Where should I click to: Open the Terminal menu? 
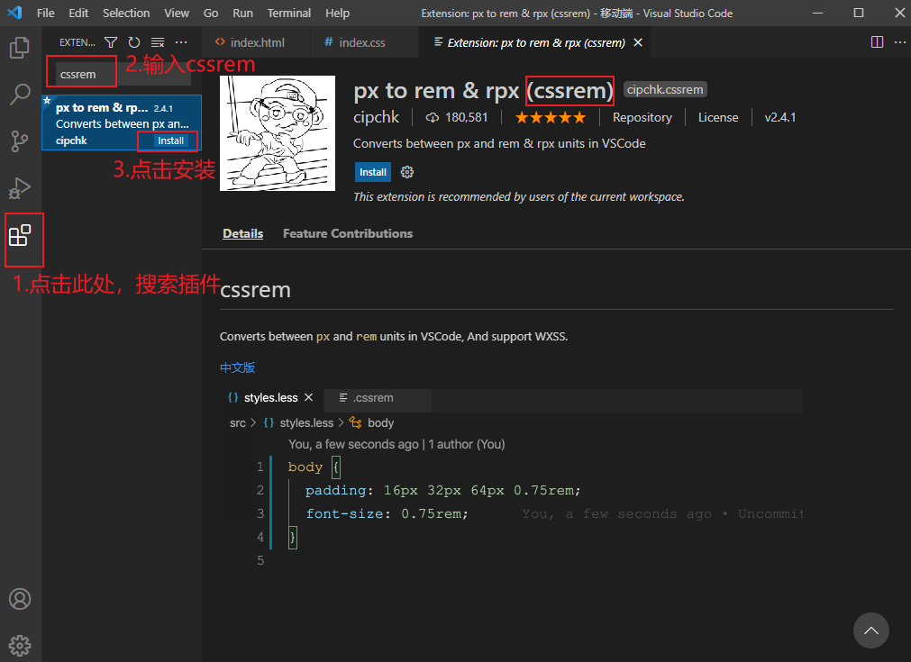tap(288, 13)
